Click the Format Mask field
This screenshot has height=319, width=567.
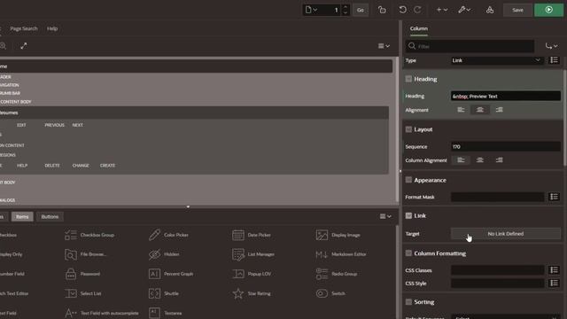click(x=497, y=197)
